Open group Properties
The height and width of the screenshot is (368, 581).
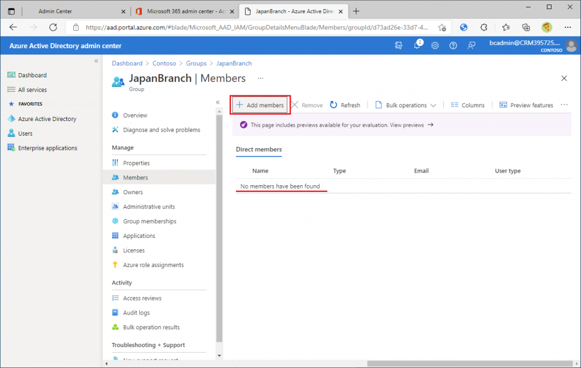(x=159, y=163)
